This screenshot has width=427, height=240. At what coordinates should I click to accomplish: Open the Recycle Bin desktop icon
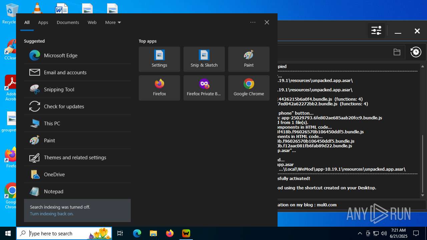(10, 13)
